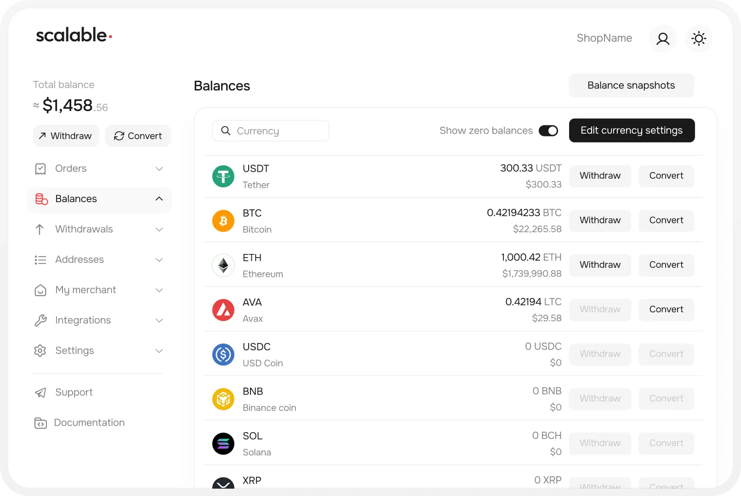This screenshot has width=741, height=496.
Task: Open Orders in the sidebar
Action: click(x=99, y=169)
